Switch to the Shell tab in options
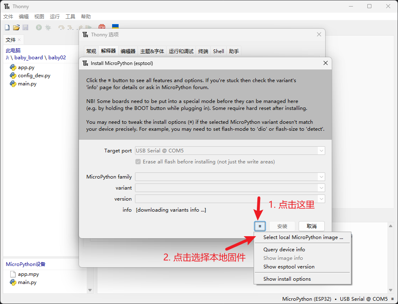Viewport: 398px width, 304px height. click(218, 51)
